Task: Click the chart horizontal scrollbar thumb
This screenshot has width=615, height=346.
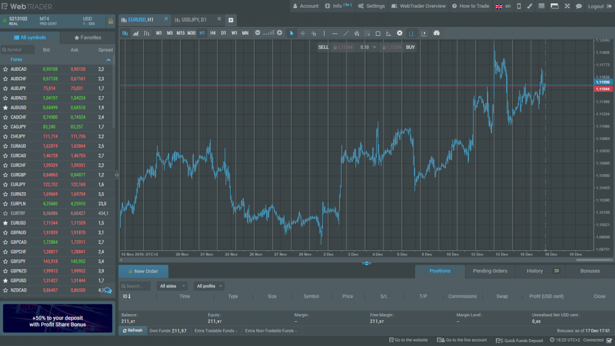Action: click(593, 260)
